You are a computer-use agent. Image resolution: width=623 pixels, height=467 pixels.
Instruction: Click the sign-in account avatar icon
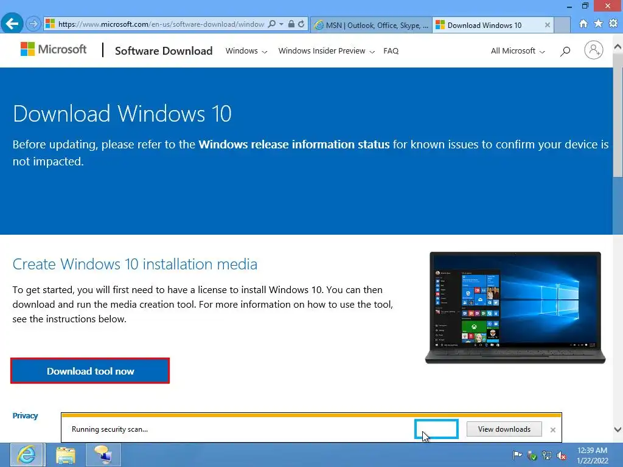coord(594,50)
